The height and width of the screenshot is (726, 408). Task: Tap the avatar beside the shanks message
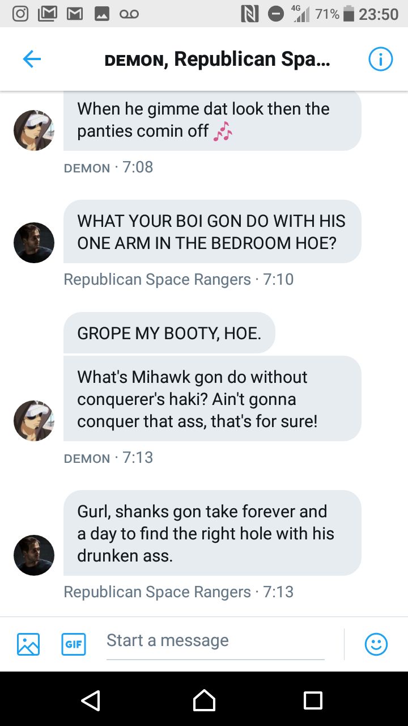(34, 555)
